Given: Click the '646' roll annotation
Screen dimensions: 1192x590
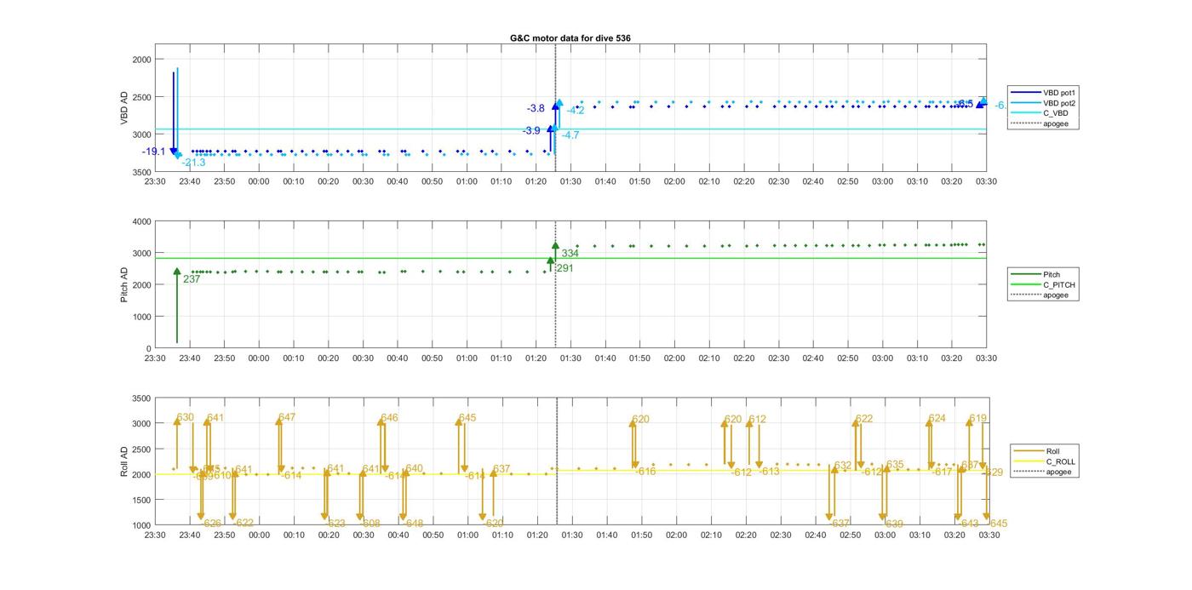Looking at the screenshot, I should click(x=389, y=417).
